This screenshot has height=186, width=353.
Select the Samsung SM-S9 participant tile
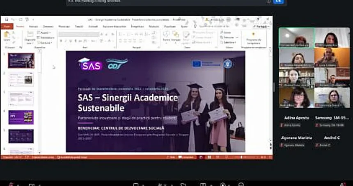pyautogui.click(x=332, y=121)
